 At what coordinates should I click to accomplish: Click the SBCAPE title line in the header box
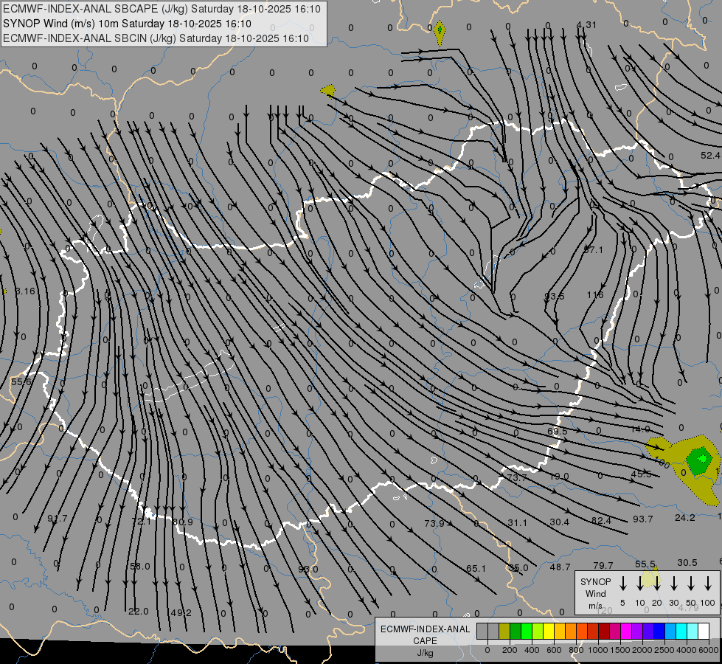(x=162, y=9)
